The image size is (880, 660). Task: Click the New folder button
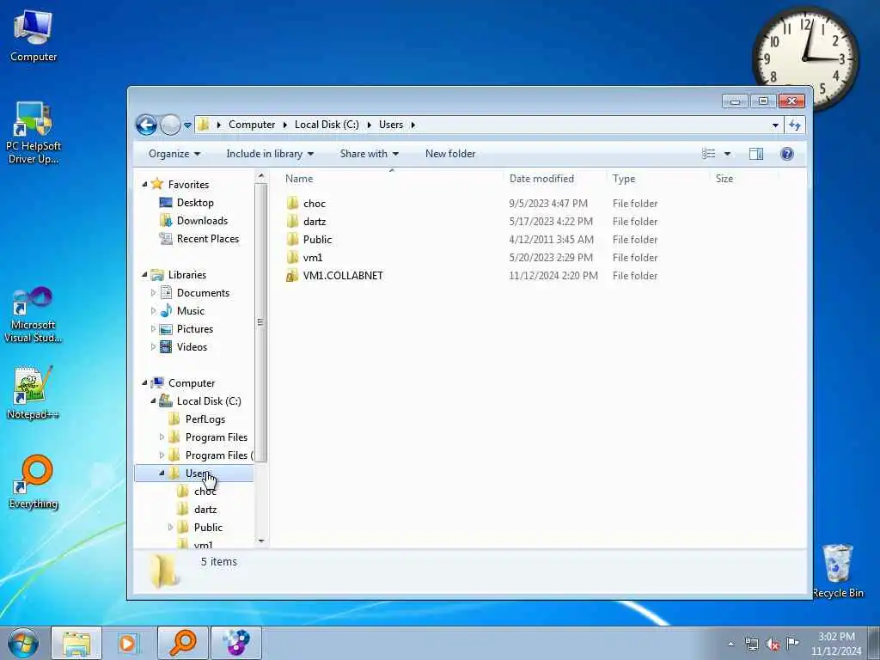pos(450,154)
